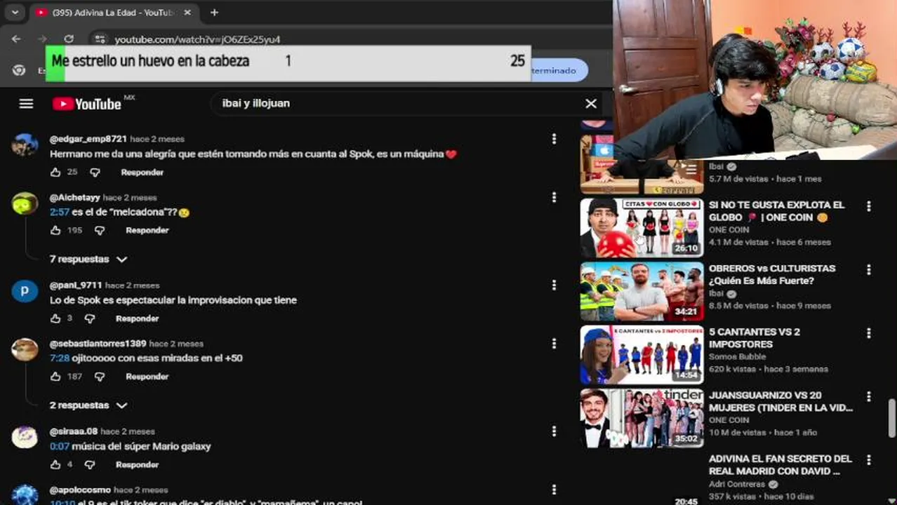Screen dimensions: 897x505
Task: Jump to timestamp 0:07 in comment
Action: [59, 446]
